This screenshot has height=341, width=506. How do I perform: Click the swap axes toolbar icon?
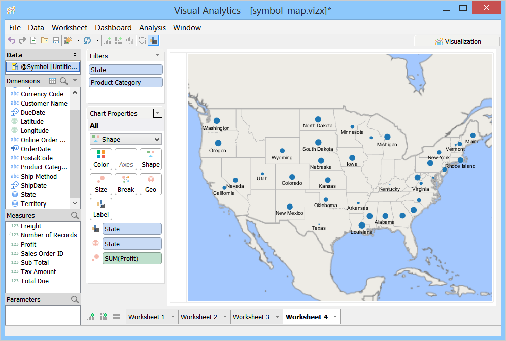coord(142,40)
